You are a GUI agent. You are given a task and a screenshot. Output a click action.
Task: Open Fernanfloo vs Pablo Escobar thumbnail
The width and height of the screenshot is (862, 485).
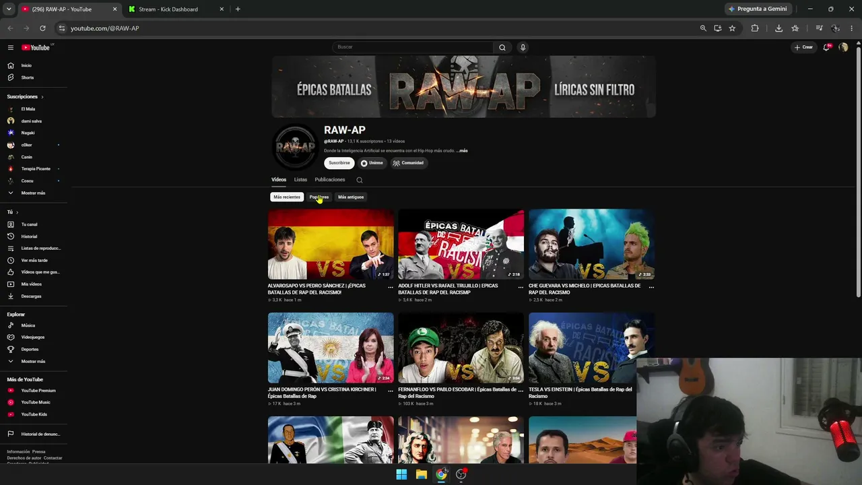coord(461,348)
